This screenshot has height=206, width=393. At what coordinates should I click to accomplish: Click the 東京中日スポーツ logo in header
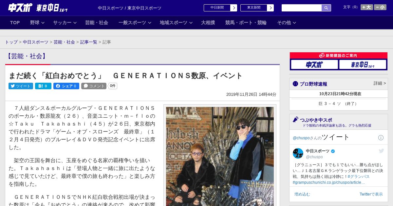coord(52,8)
